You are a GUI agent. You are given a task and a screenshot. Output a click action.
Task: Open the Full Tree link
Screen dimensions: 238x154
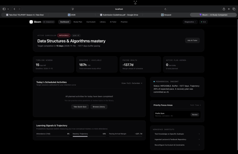[x=195, y=105]
